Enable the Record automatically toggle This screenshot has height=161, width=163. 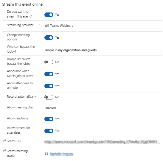coord(49,97)
